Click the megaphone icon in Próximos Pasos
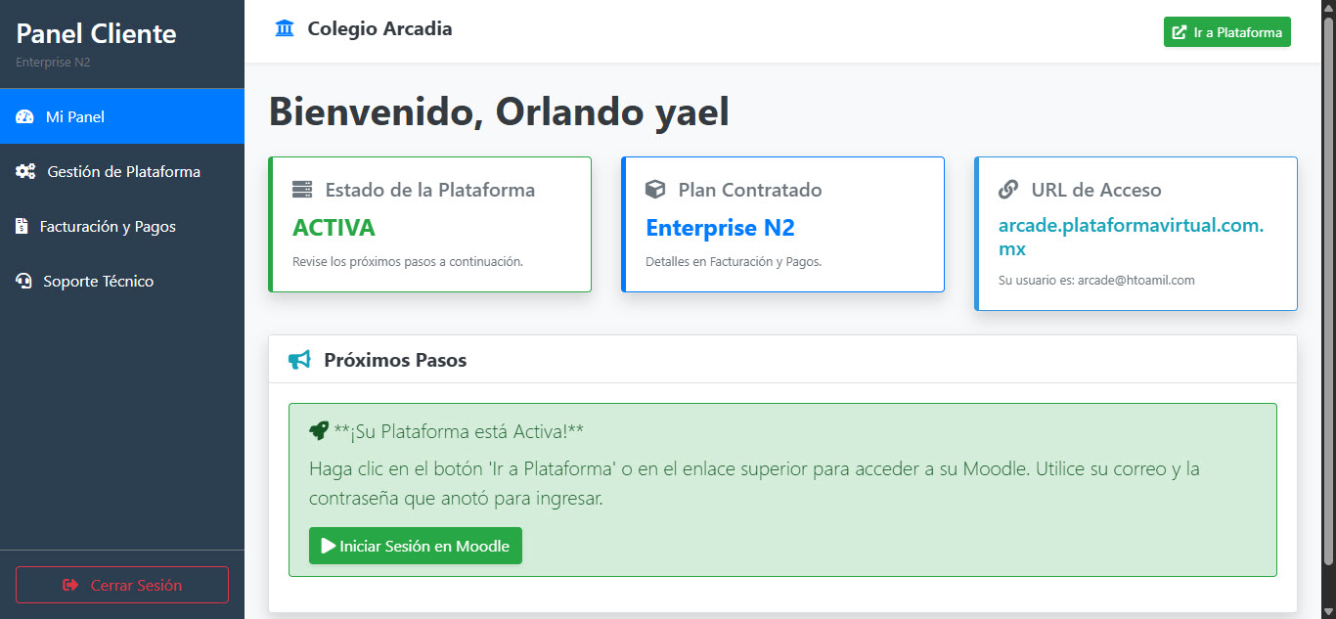The width and height of the screenshot is (1336, 619). click(x=299, y=359)
